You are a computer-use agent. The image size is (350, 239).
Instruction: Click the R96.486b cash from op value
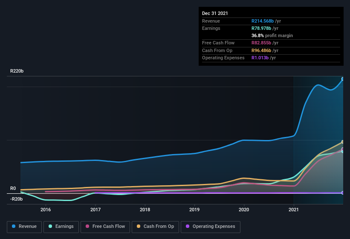[261, 50]
